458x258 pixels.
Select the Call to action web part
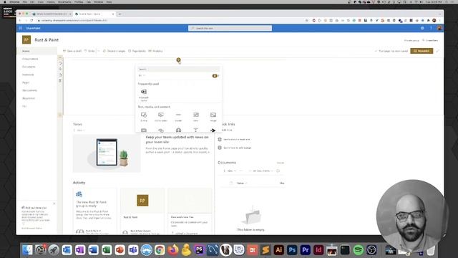(x=160, y=117)
